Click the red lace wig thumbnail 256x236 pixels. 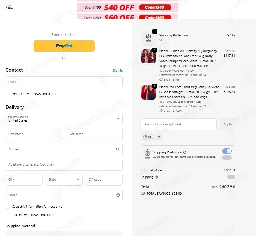coord(148,92)
